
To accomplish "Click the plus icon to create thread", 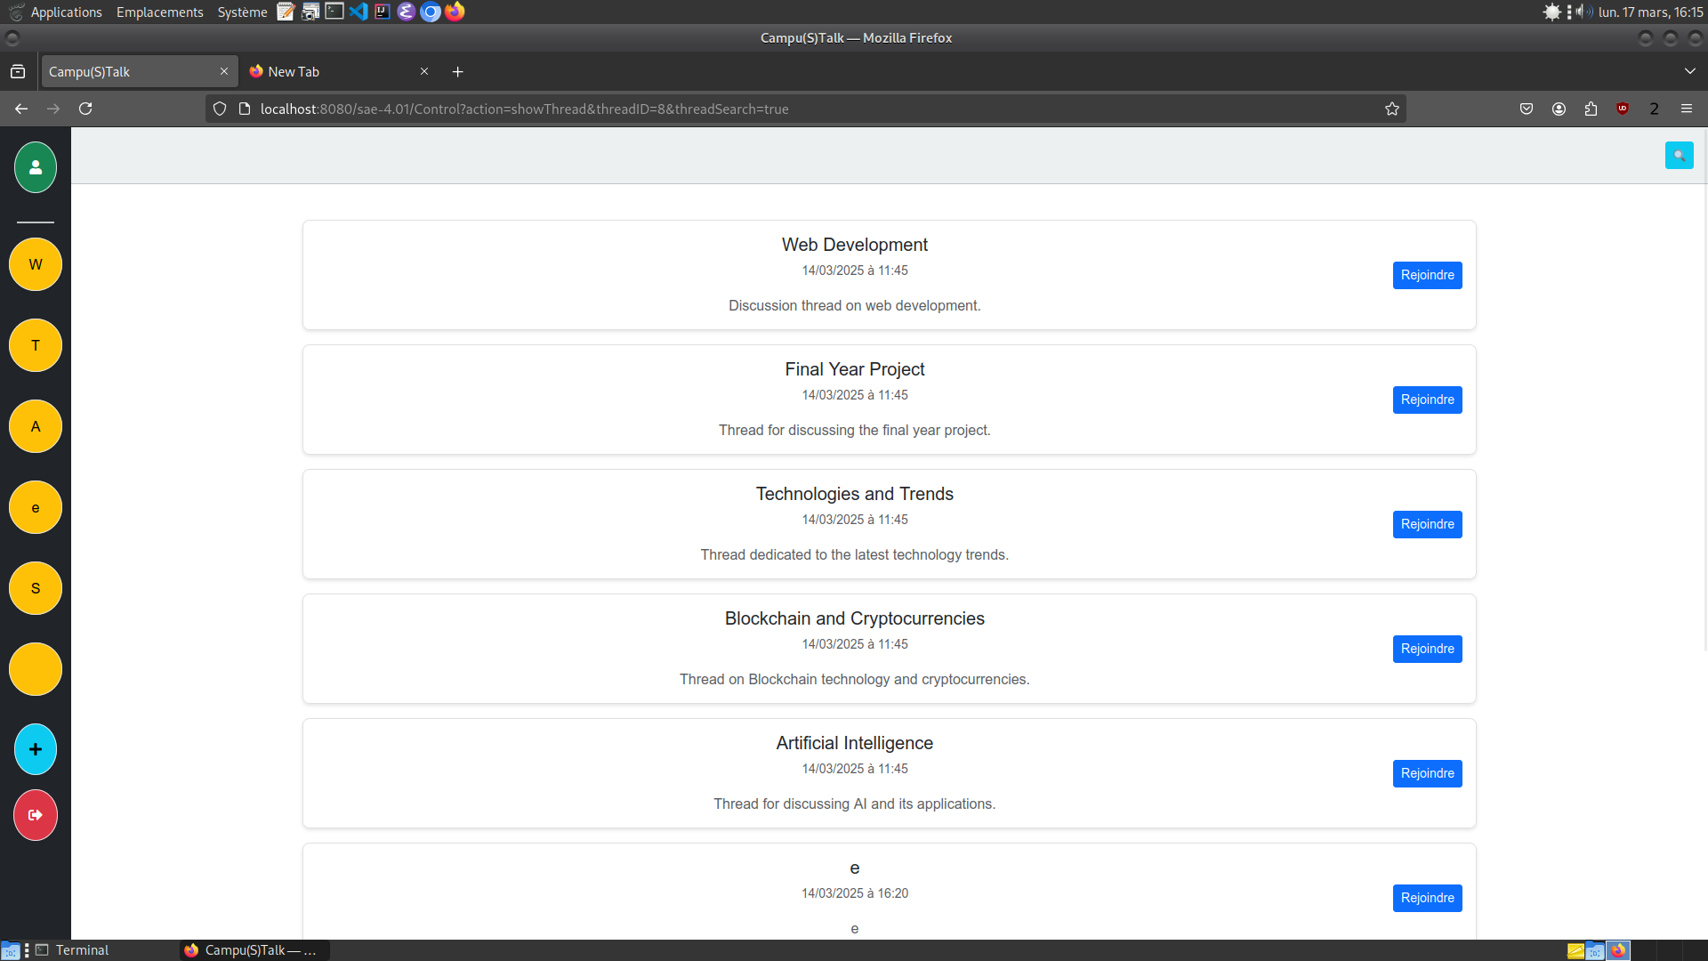I will tap(36, 749).
